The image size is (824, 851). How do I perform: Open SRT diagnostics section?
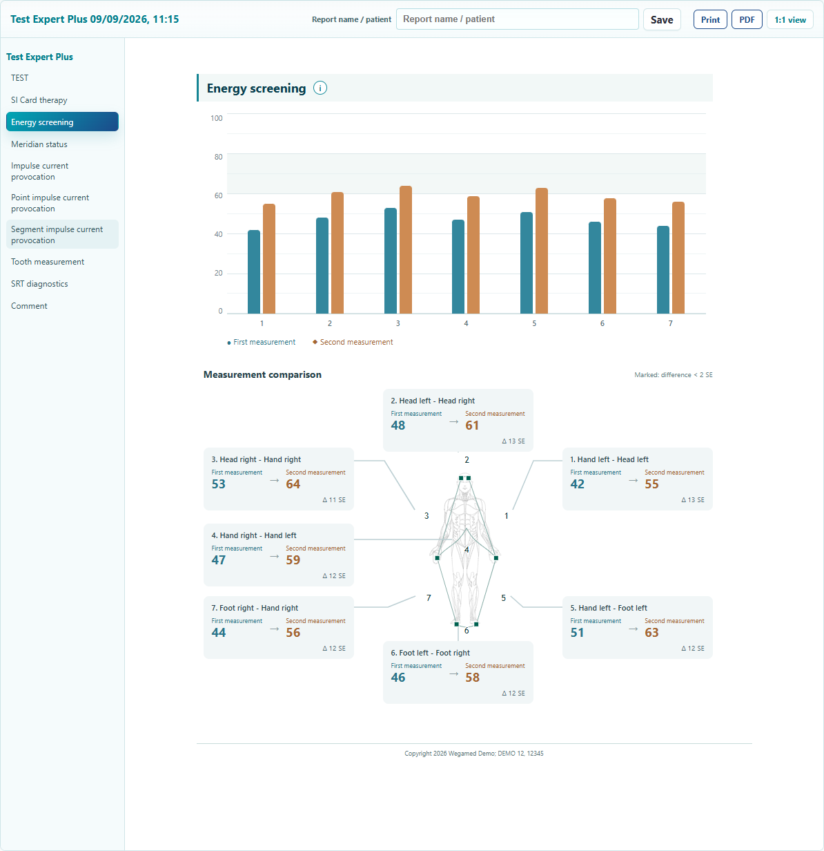(62, 284)
